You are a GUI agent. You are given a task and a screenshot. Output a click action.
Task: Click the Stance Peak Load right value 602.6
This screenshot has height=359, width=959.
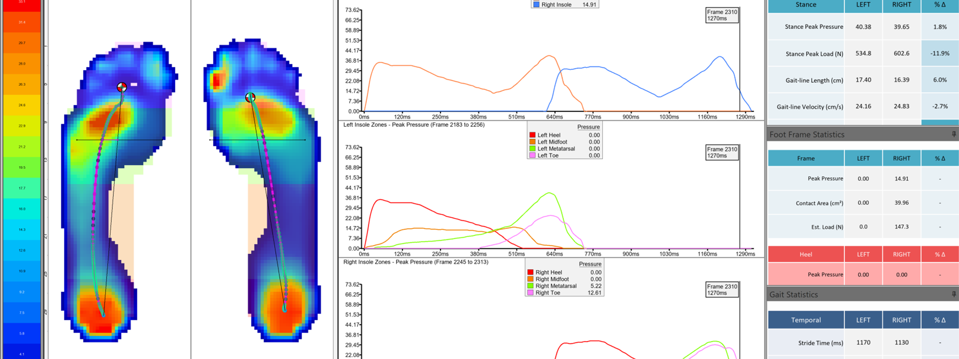[901, 53]
